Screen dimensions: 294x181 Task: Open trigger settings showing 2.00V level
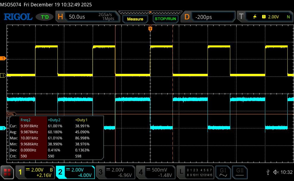[x=265, y=17]
